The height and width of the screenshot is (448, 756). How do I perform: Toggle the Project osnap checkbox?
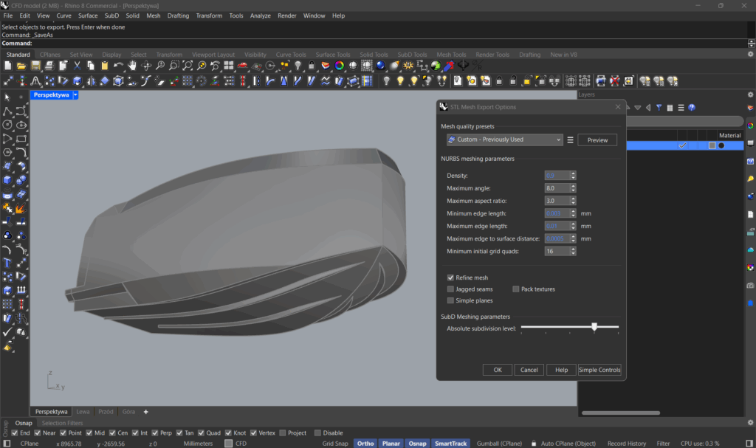click(x=283, y=433)
